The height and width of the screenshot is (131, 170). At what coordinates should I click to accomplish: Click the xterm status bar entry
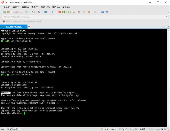(x=113, y=129)
